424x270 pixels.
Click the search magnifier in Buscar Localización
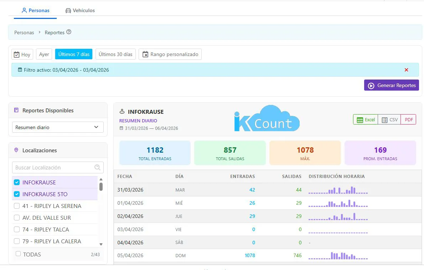tap(97, 167)
